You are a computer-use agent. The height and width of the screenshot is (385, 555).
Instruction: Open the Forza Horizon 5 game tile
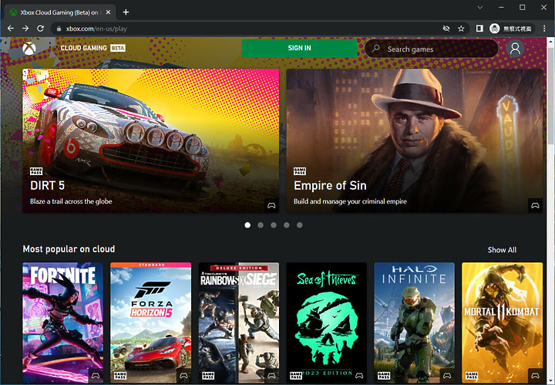tap(151, 323)
